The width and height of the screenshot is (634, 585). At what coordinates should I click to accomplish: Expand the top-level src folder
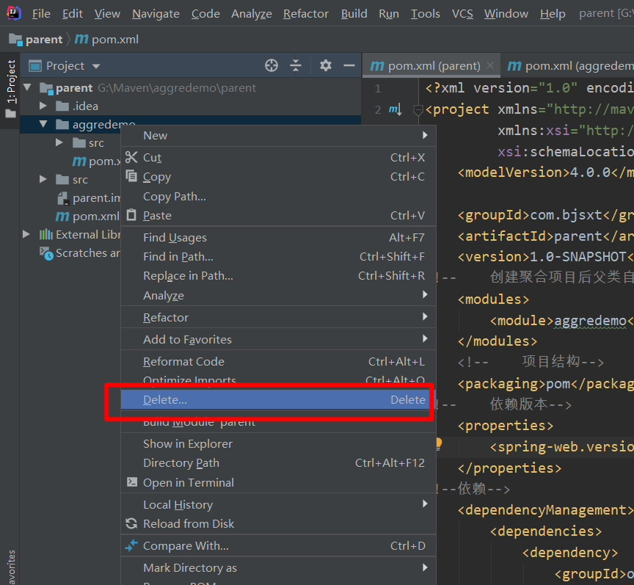click(43, 179)
